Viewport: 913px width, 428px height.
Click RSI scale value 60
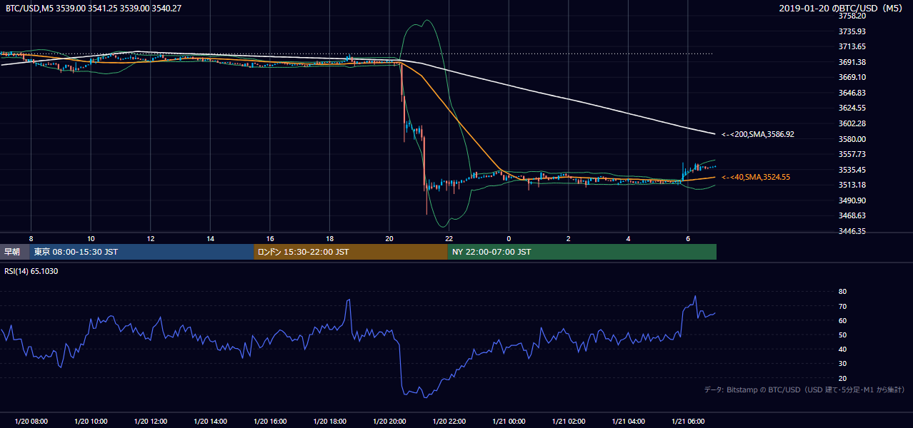pos(842,320)
